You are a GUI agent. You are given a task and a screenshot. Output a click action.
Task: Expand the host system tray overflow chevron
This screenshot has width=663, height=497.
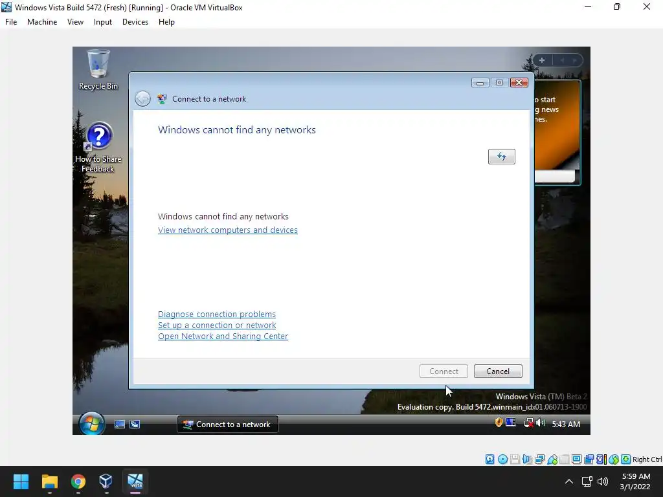click(x=569, y=481)
